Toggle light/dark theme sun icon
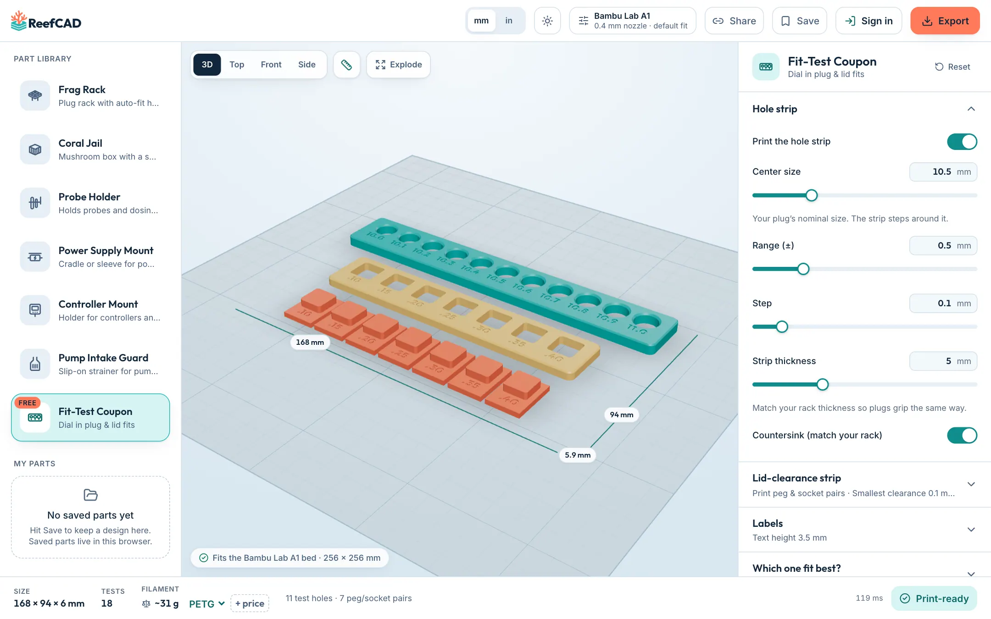 pyautogui.click(x=547, y=21)
